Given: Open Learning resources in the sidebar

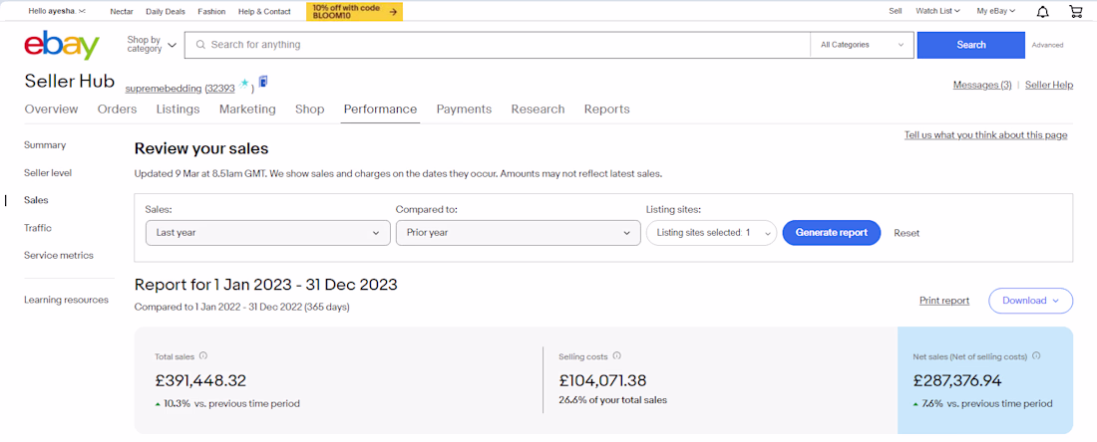Looking at the screenshot, I should 66,300.
